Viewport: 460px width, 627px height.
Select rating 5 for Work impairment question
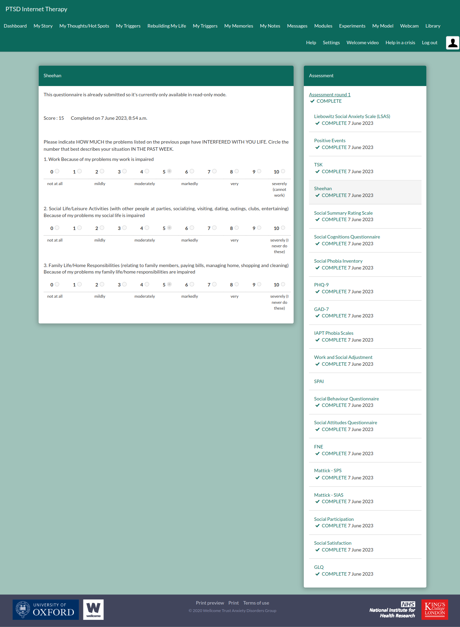pyautogui.click(x=169, y=171)
